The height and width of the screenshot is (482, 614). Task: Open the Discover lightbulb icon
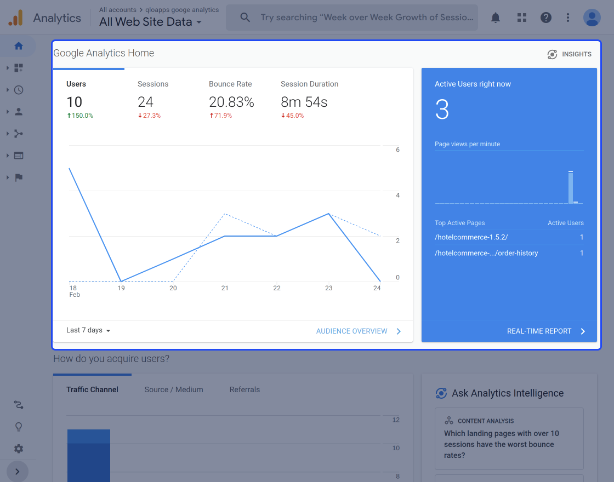coord(19,427)
